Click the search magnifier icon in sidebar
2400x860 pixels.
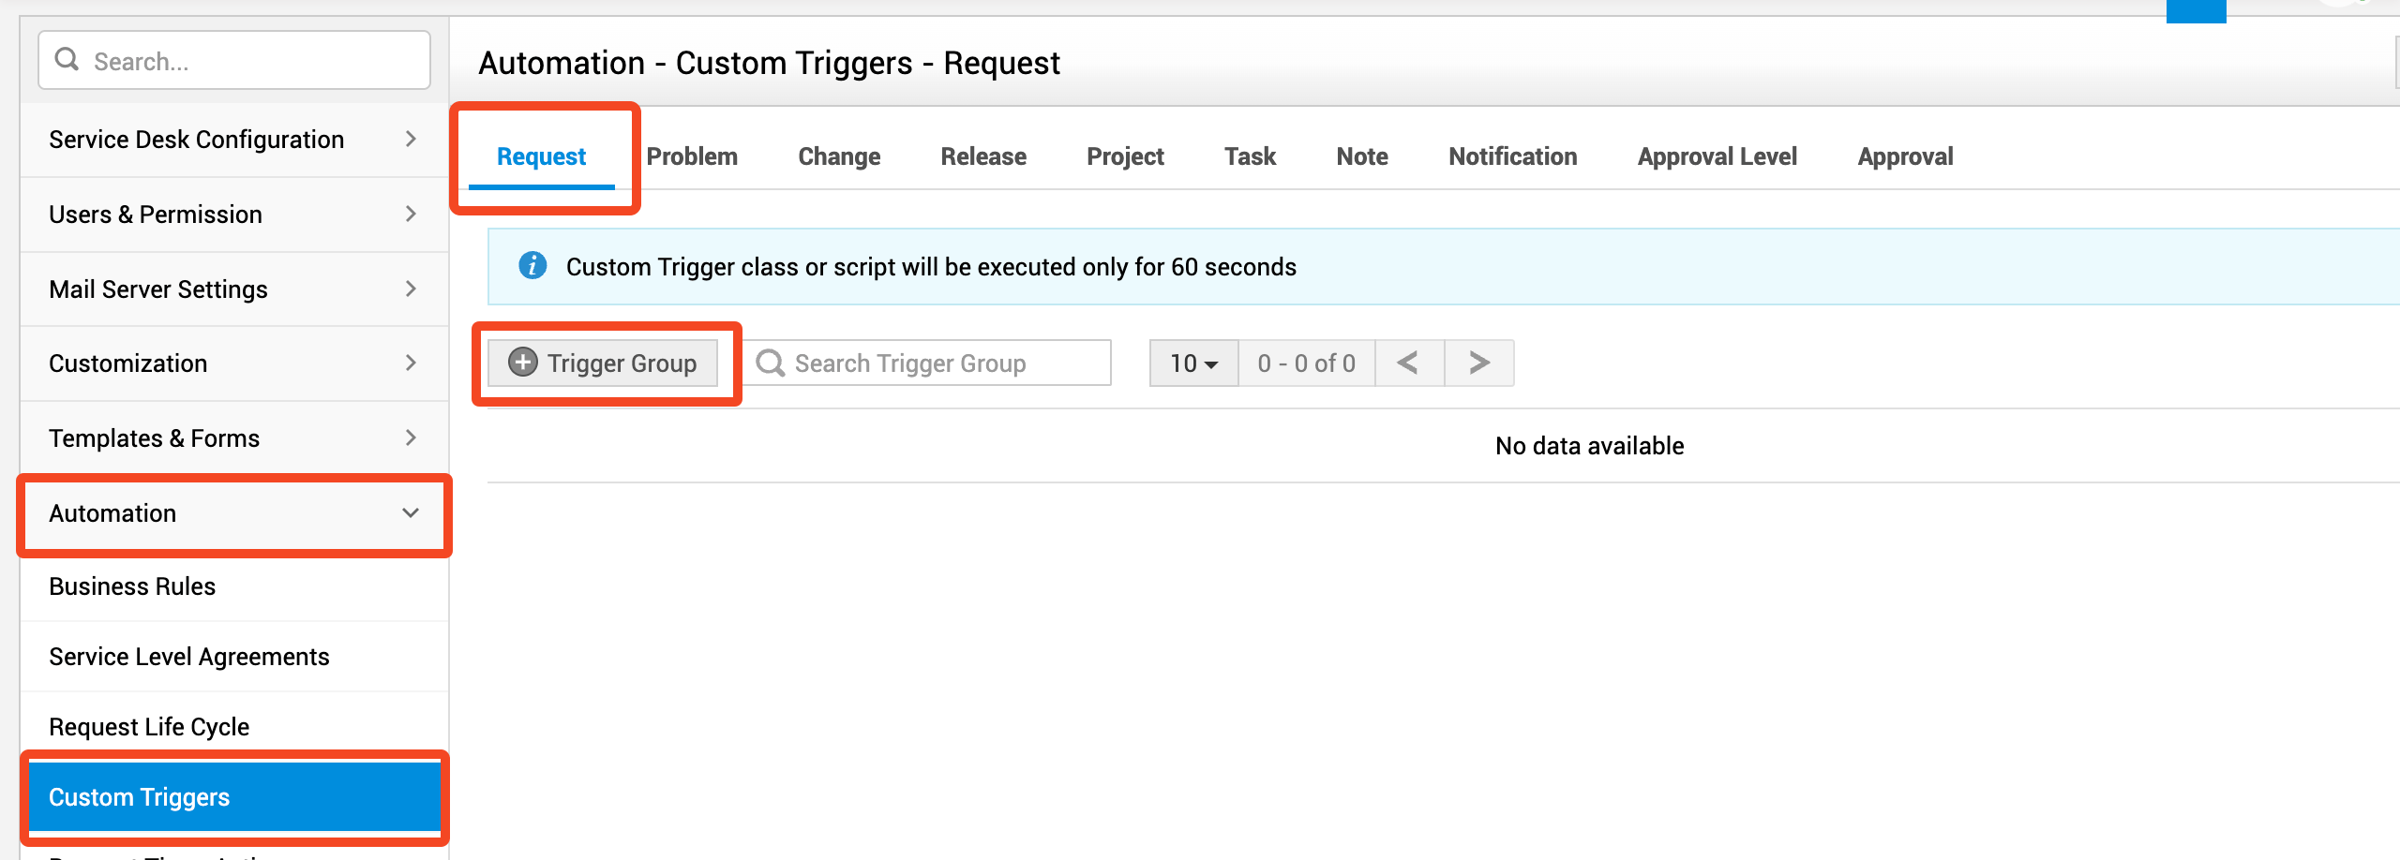pos(67,60)
